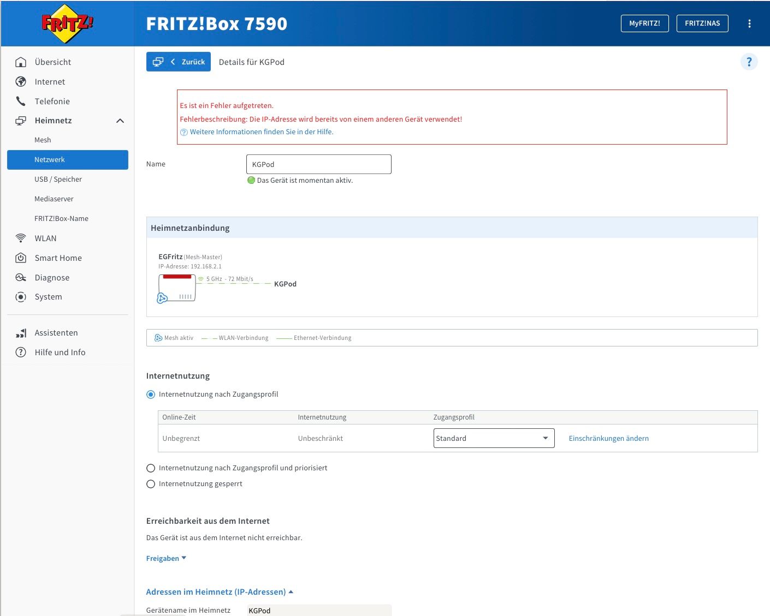
Task: Collapse the Heimnetz menu chevron
Action: (120, 121)
